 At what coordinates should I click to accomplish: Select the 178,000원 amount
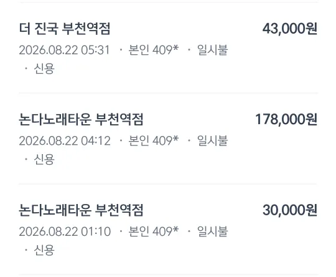(x=286, y=119)
